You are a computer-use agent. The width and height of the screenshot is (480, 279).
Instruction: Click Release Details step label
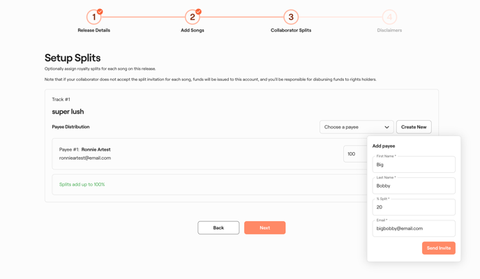coord(93,30)
